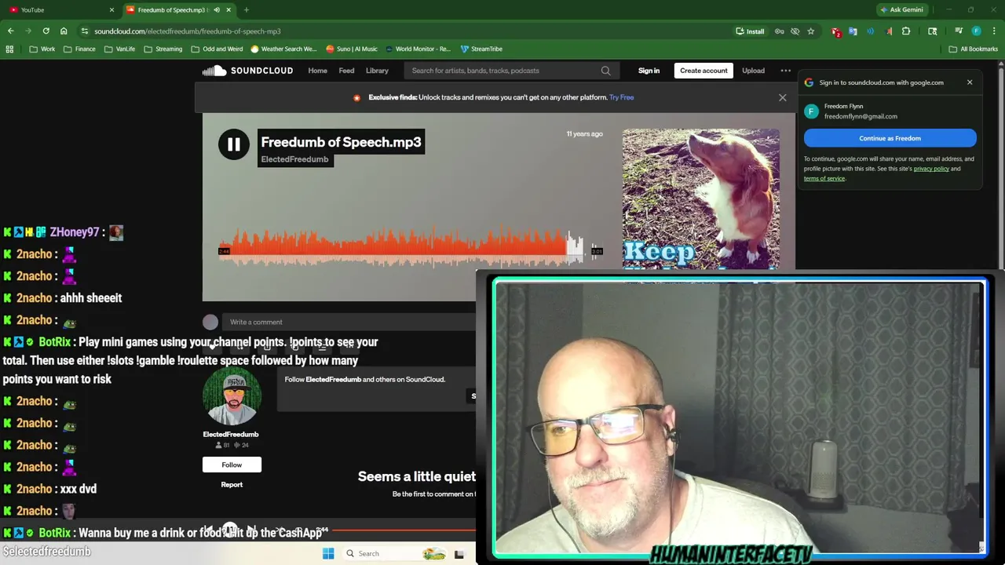Follow ElectedFreedumb
This screenshot has width=1005, height=565.
232,465
